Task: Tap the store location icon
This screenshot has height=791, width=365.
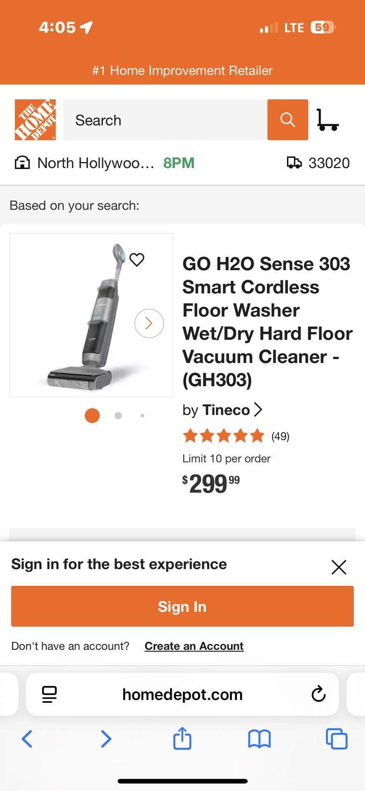Action: (22, 163)
